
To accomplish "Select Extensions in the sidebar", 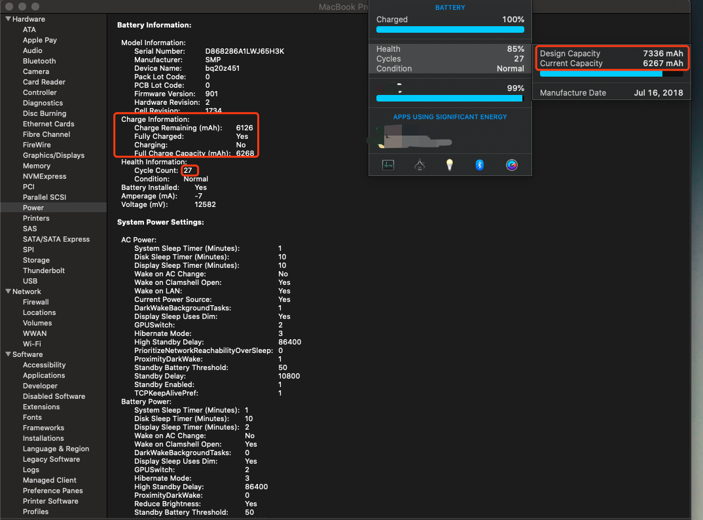I will click(41, 407).
